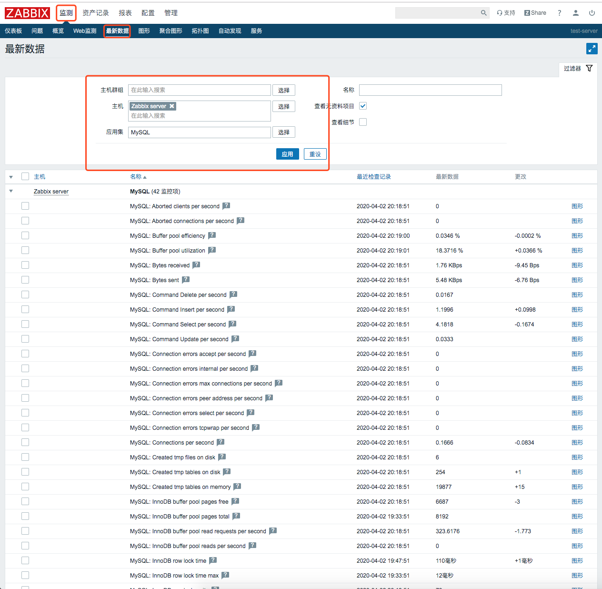Open the 配置 top menu
The width and height of the screenshot is (602, 589).
click(x=148, y=13)
